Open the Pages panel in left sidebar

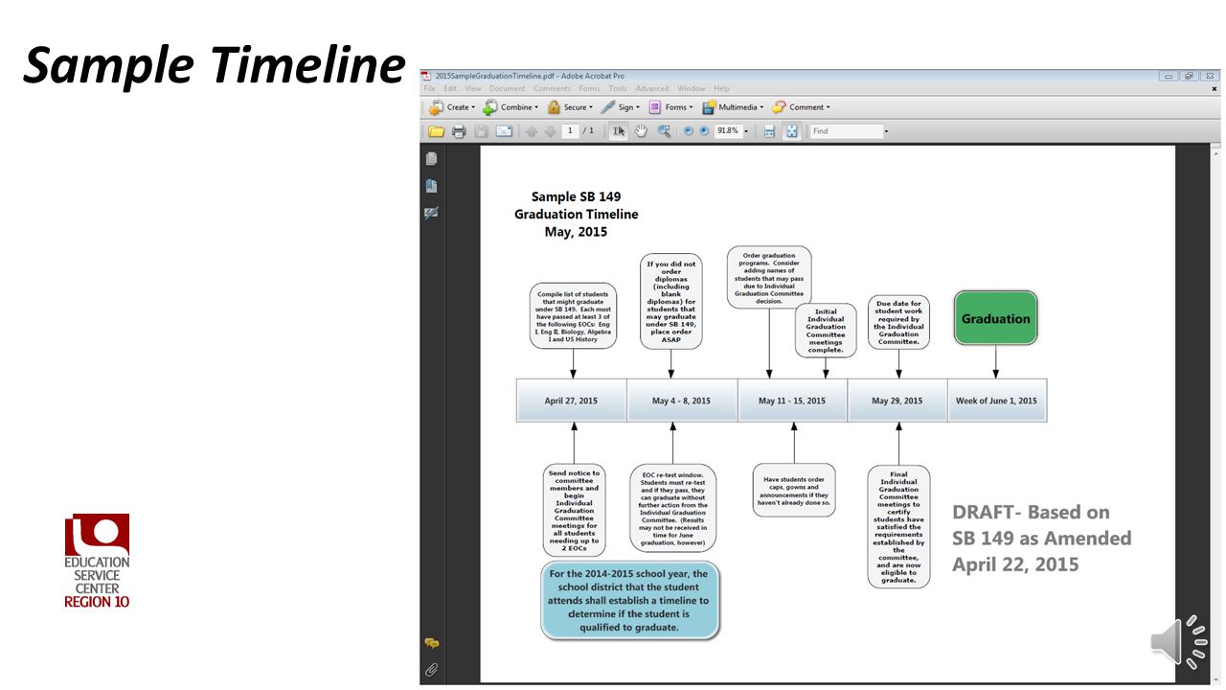[x=432, y=159]
